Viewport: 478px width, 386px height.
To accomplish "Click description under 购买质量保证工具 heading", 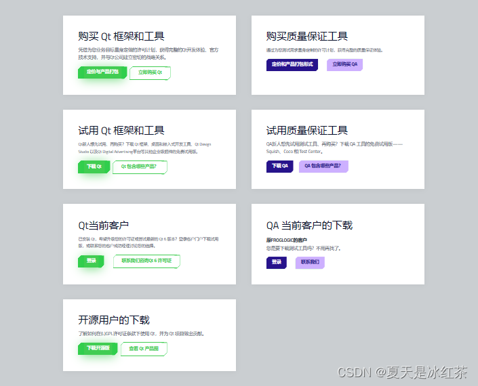I will pyautogui.click(x=324, y=50).
